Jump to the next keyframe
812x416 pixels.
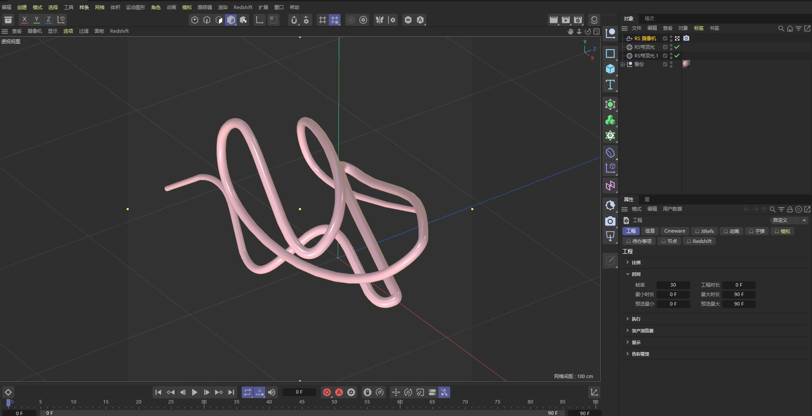(x=219, y=392)
